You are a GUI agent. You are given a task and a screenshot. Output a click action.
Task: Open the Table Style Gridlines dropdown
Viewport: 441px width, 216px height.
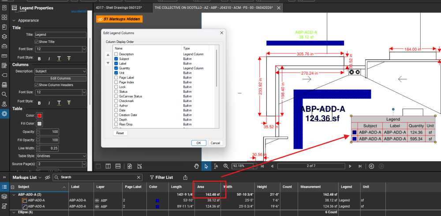(60, 156)
